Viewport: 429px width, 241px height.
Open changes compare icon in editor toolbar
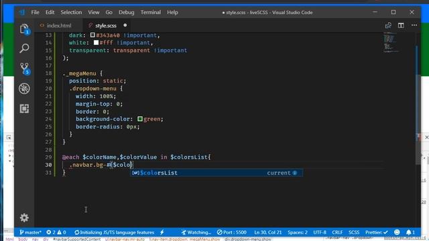pos(388,25)
